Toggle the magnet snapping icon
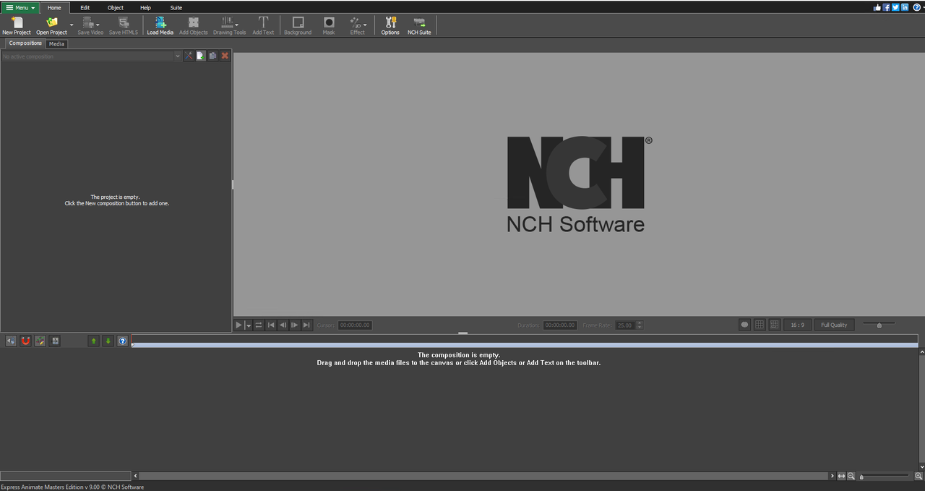 click(x=25, y=341)
